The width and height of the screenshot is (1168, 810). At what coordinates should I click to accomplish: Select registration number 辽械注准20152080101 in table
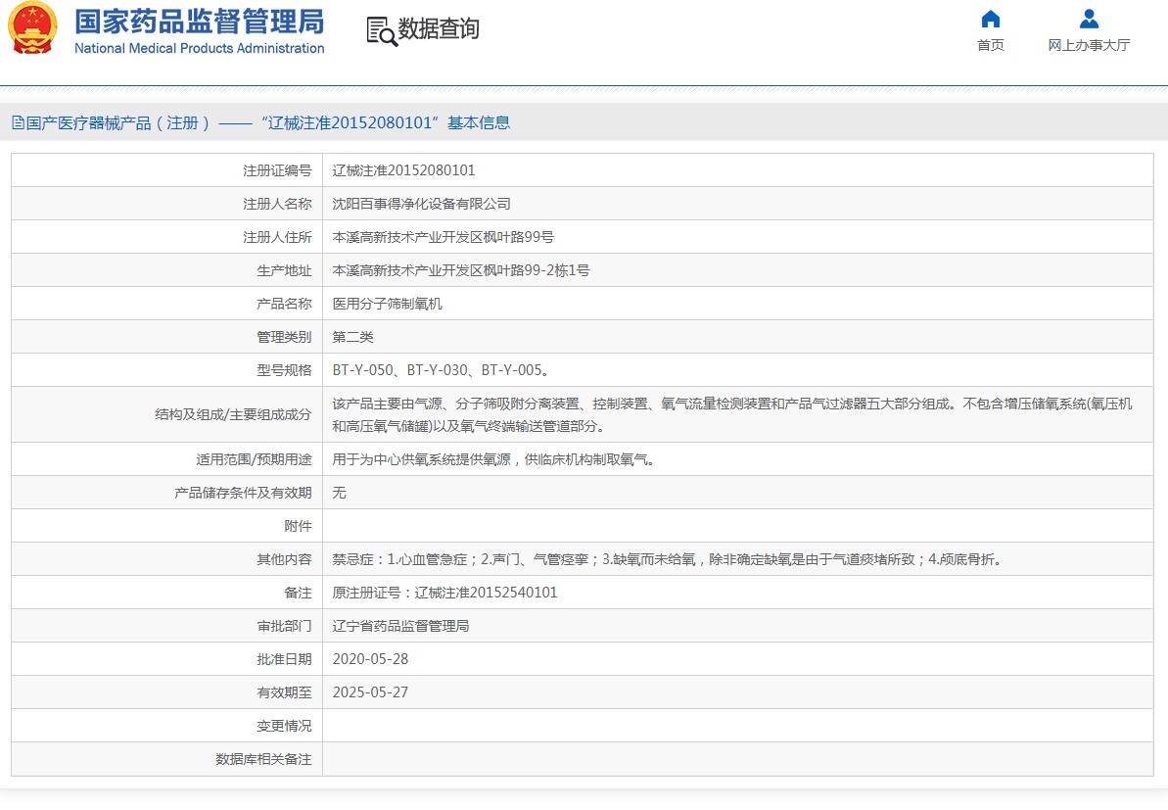(403, 170)
